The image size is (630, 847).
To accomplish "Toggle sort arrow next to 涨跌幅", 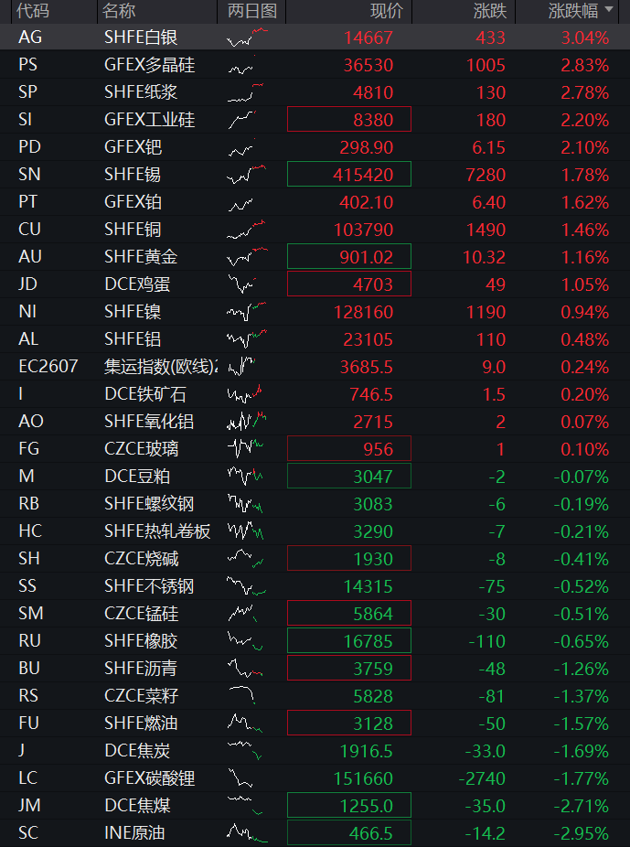I will coord(610,10).
